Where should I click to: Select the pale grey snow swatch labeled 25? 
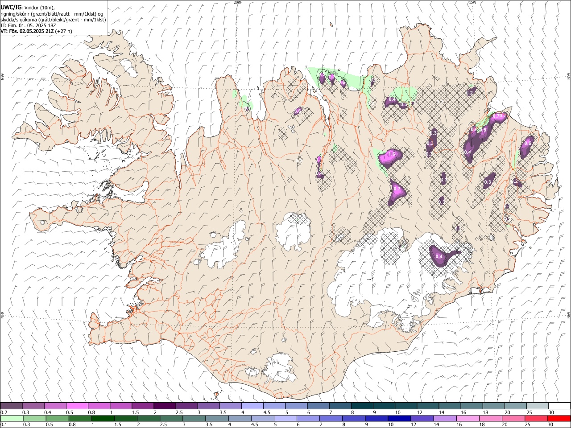538,406
